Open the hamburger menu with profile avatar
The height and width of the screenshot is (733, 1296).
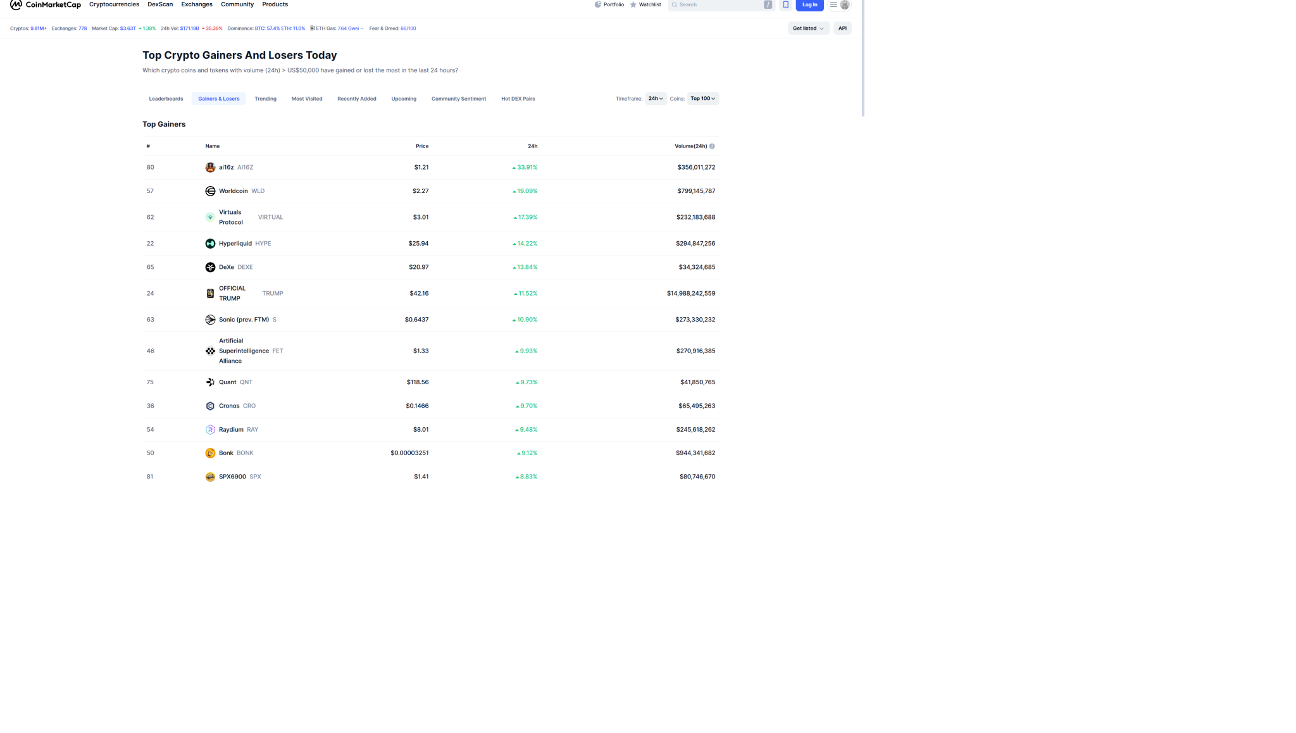(x=839, y=5)
